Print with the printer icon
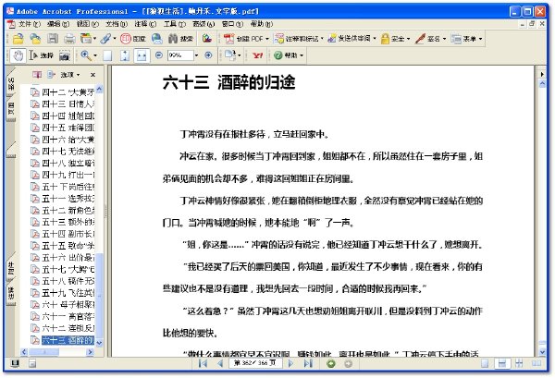Viewport: 555px width, 378px height. (69, 38)
